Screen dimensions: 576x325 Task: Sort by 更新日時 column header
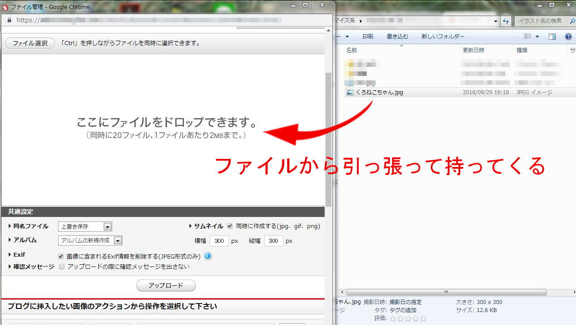[x=473, y=50]
